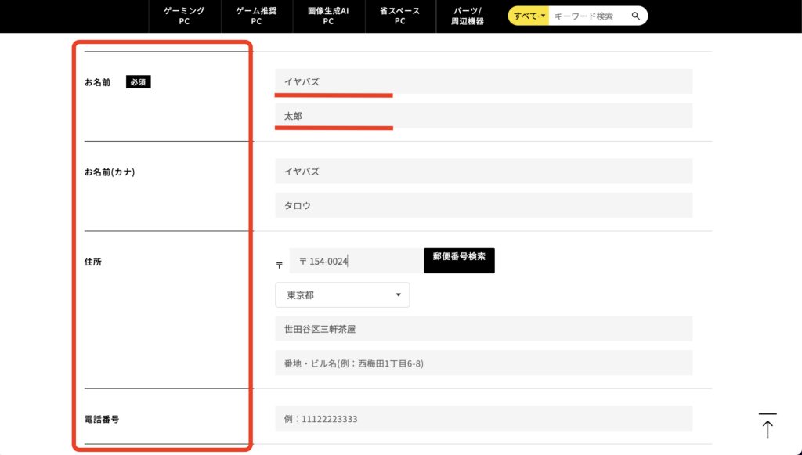Click the 番地・ビル名 address field
The width and height of the screenshot is (802, 455).
[x=484, y=363]
